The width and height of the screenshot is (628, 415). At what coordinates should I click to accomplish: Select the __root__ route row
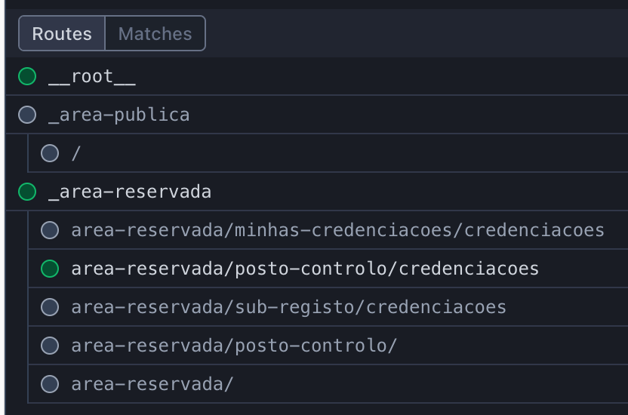coord(92,76)
